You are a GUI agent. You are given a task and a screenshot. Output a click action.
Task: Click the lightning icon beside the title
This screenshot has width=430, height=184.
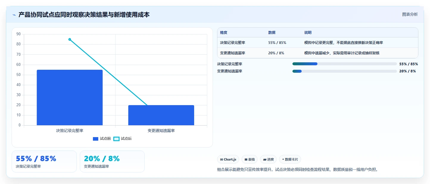pyautogui.click(x=14, y=15)
